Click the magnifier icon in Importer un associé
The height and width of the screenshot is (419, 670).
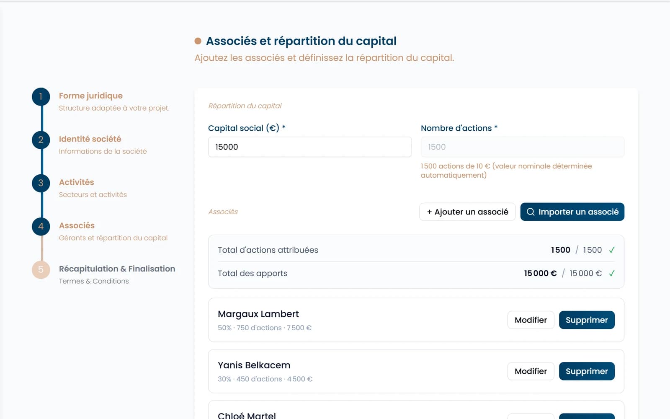(x=531, y=212)
